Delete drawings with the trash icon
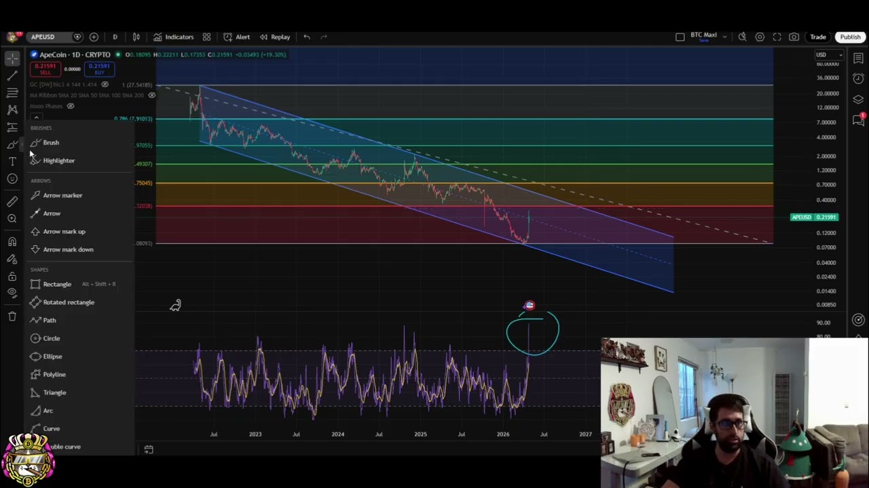The width and height of the screenshot is (869, 488). (x=12, y=316)
